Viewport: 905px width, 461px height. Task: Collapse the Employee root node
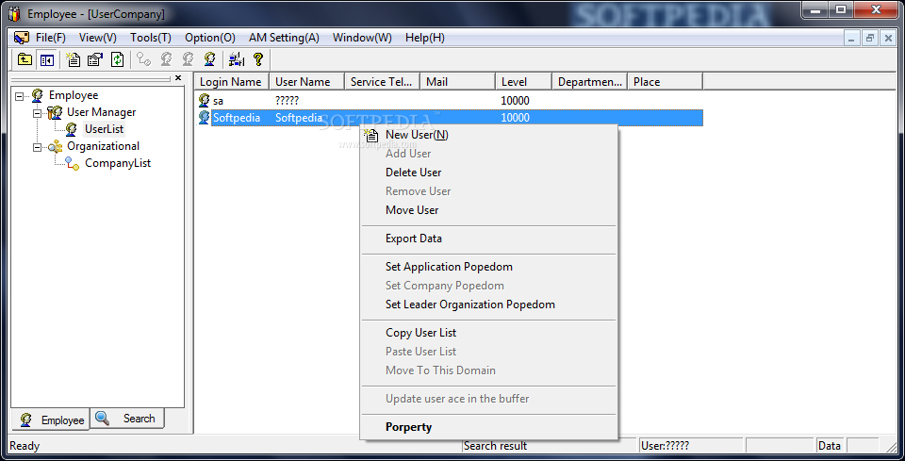click(20, 96)
